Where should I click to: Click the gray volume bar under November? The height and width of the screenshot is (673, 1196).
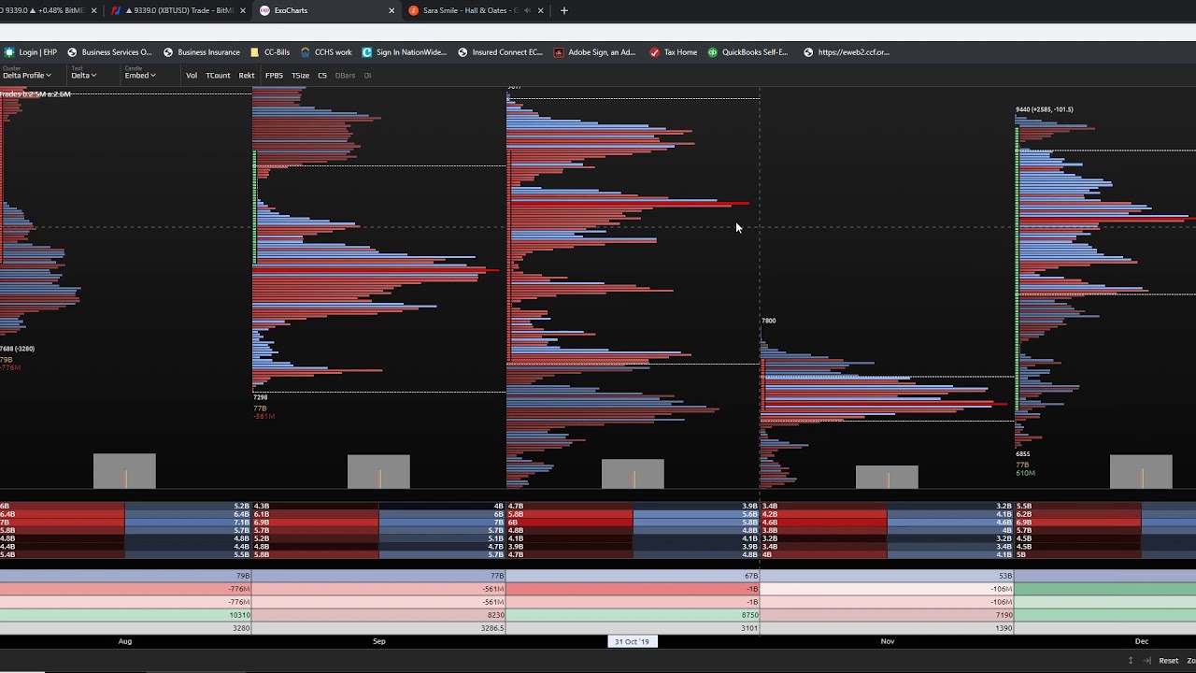pos(887,477)
